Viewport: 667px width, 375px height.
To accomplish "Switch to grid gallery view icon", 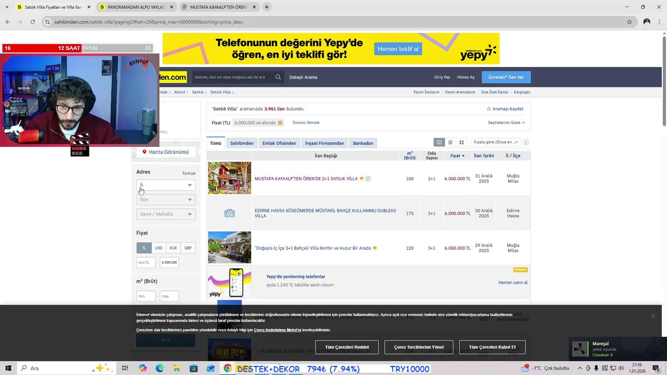I will point(461,142).
